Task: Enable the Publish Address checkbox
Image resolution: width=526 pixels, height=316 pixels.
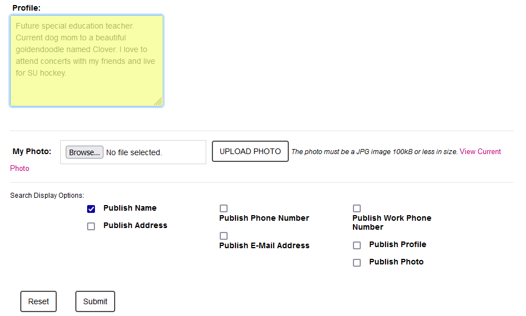Action: point(91,226)
